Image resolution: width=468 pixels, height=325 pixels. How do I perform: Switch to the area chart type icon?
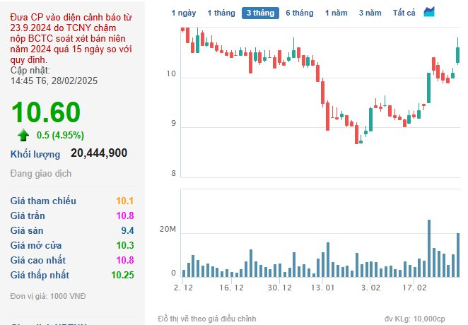pos(429,12)
